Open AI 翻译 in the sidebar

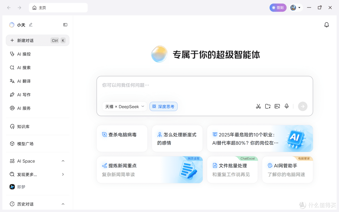pyautogui.click(x=37, y=81)
